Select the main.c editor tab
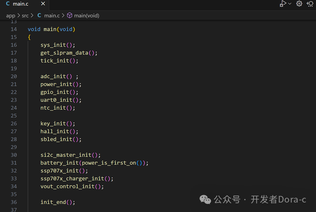 point(20,4)
